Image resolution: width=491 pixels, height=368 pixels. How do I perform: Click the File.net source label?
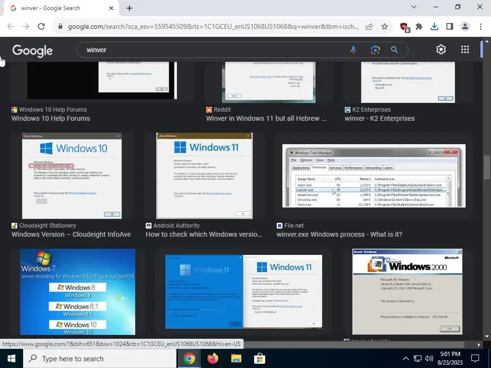(x=294, y=226)
